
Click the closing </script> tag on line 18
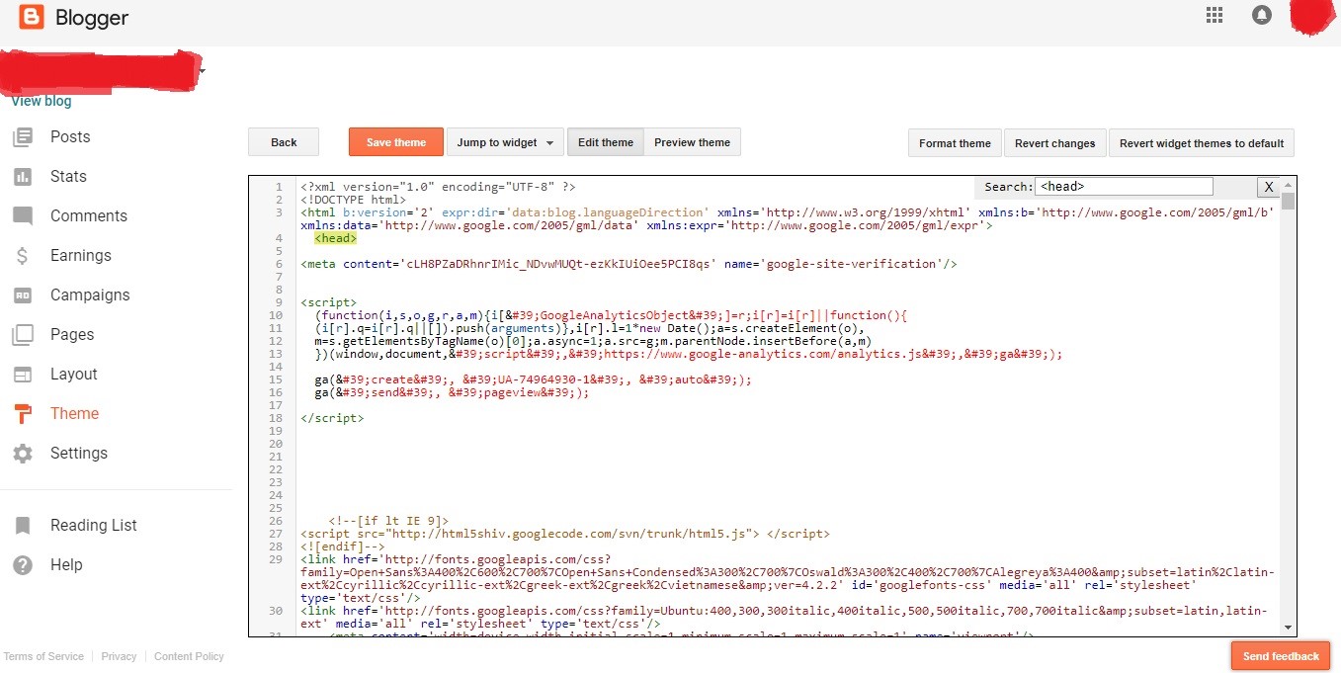tap(332, 418)
